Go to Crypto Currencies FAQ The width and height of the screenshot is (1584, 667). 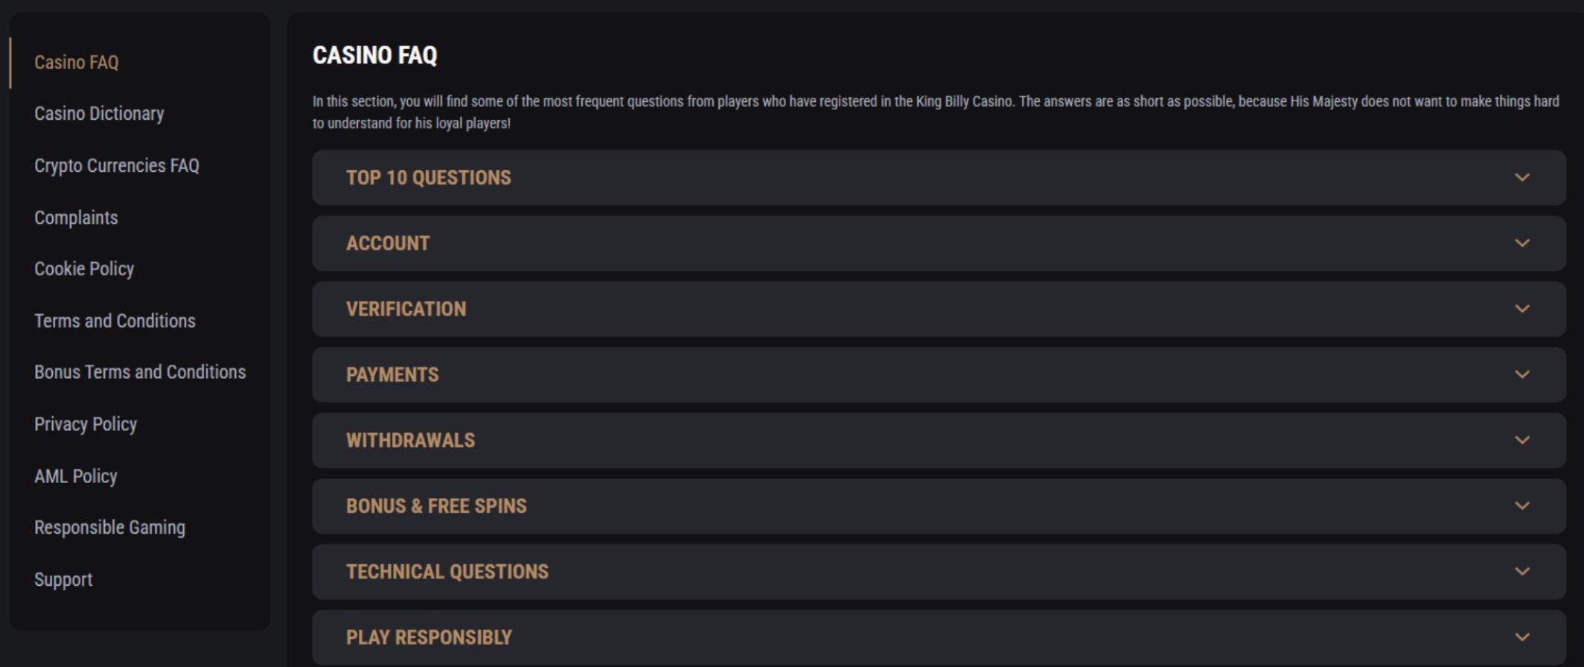pos(117,165)
